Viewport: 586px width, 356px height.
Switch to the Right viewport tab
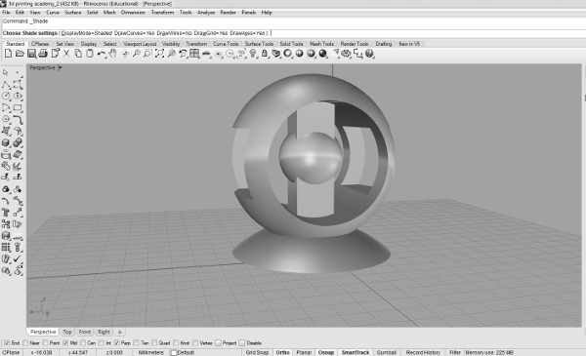(104, 332)
